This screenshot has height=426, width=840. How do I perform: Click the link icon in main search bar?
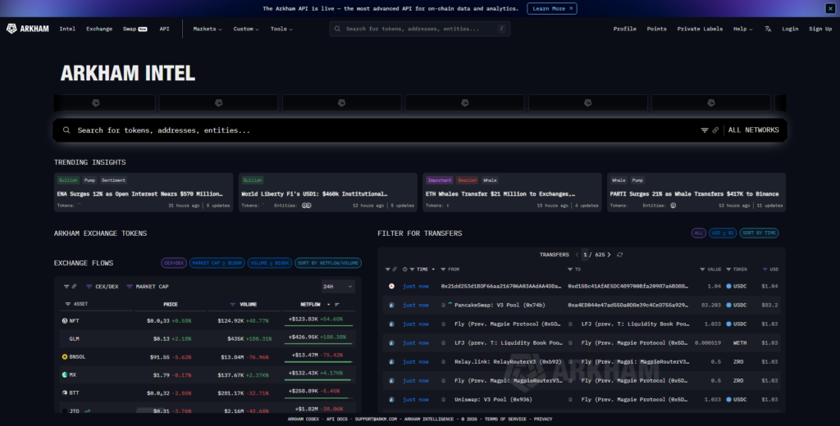(x=715, y=130)
